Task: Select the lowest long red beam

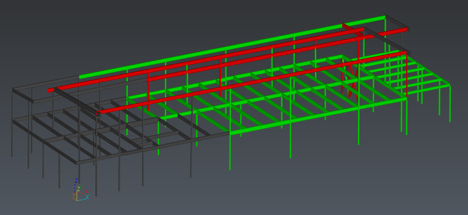Action: pos(253,82)
